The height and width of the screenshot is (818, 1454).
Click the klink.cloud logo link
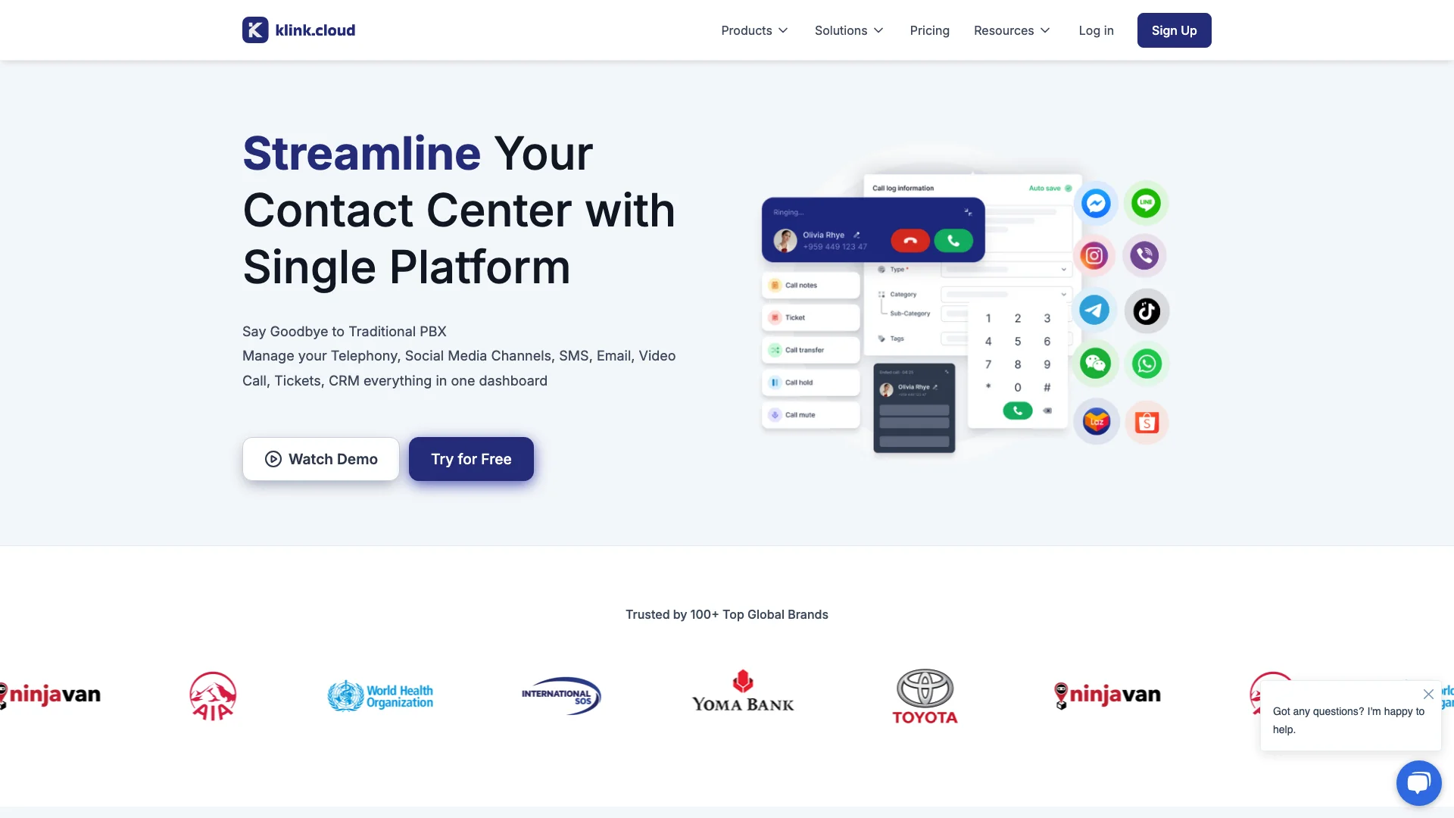pos(298,30)
